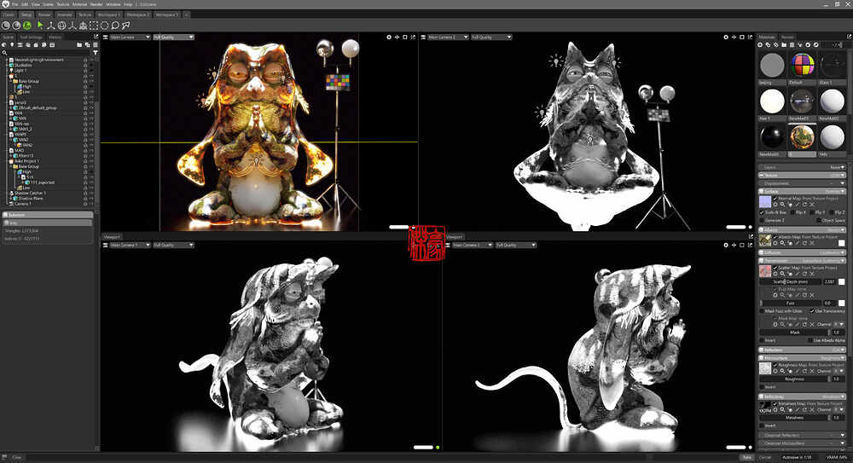Open the Surface section model dropdown

tap(834, 191)
